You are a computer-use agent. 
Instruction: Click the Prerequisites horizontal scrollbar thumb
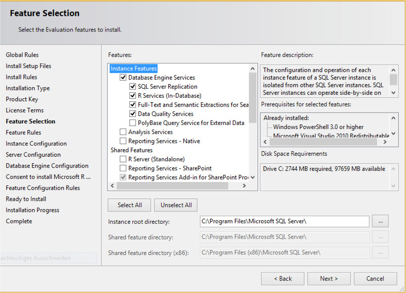(323, 142)
